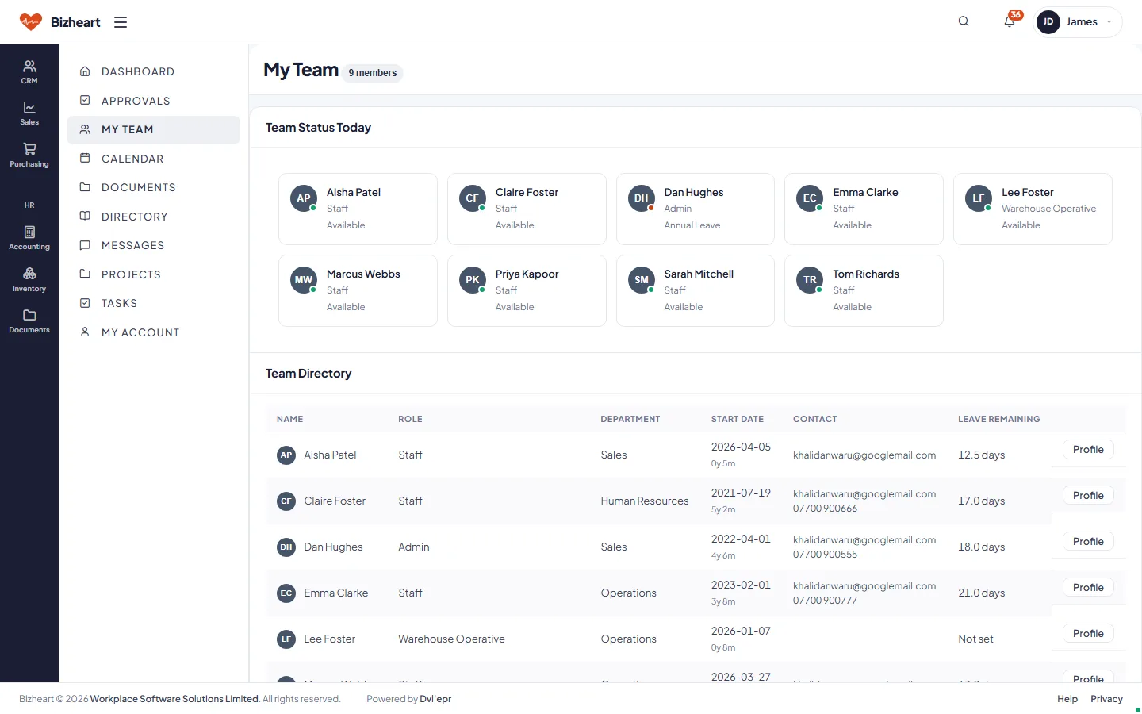Image resolution: width=1142 pixels, height=714 pixels.
Task: Open Directory in the menu
Action: (153, 217)
